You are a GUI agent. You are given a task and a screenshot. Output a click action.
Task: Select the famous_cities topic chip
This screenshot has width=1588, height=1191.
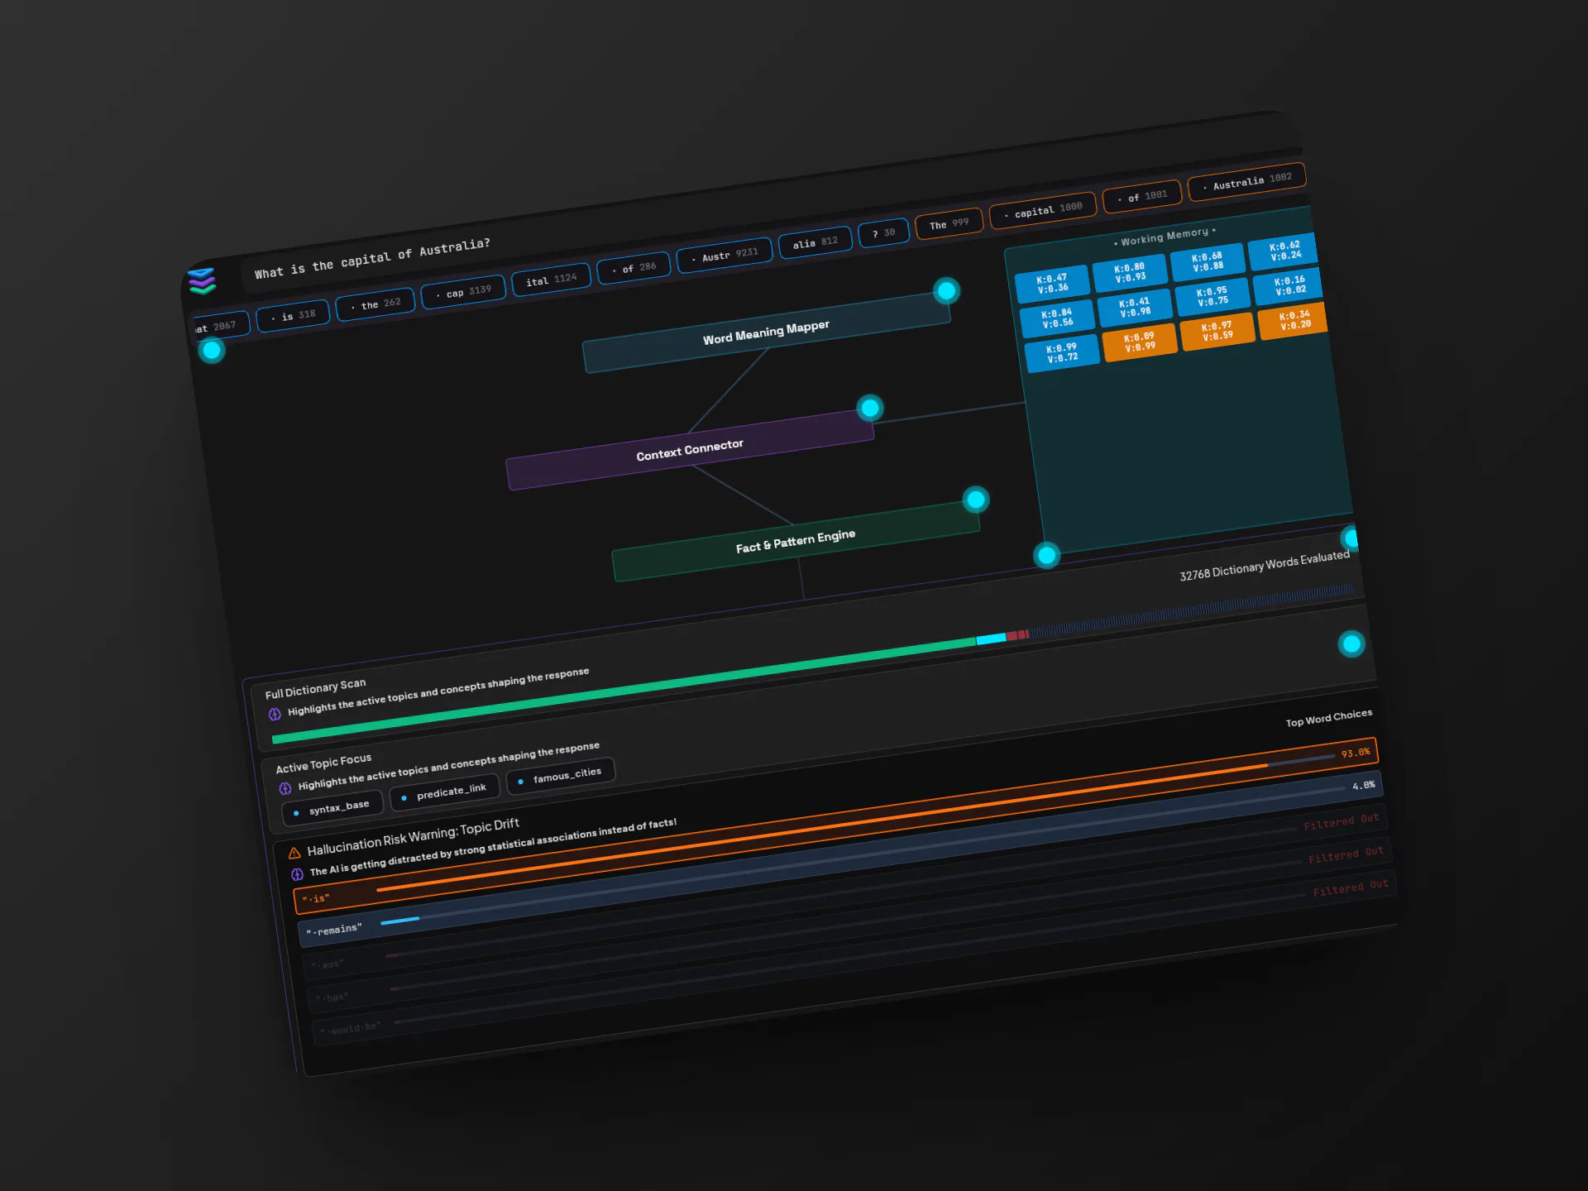[561, 777]
